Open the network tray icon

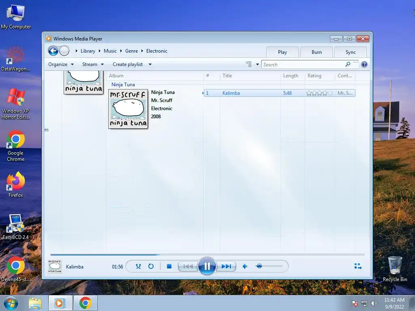364,303
